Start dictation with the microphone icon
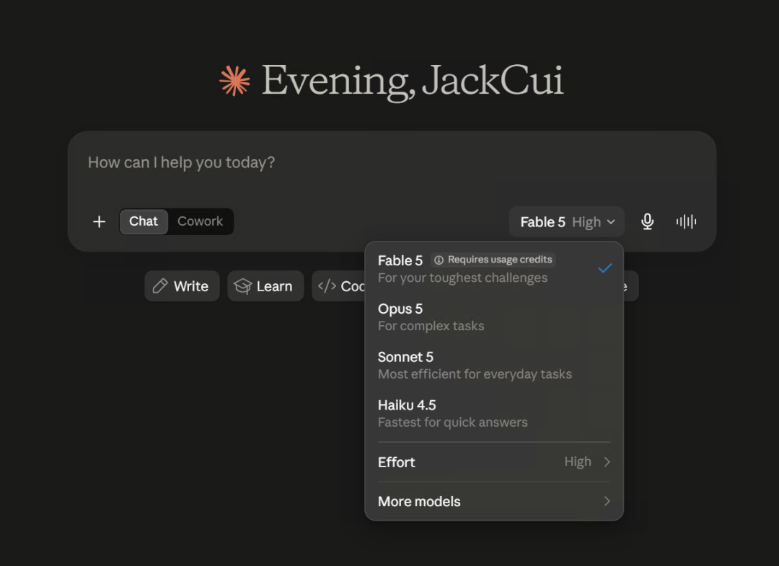Image resolution: width=779 pixels, height=566 pixels. (x=647, y=221)
